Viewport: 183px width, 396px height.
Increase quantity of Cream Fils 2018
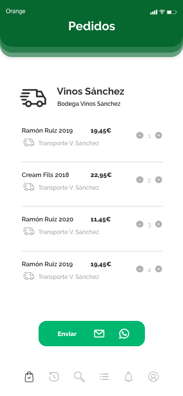(x=159, y=180)
